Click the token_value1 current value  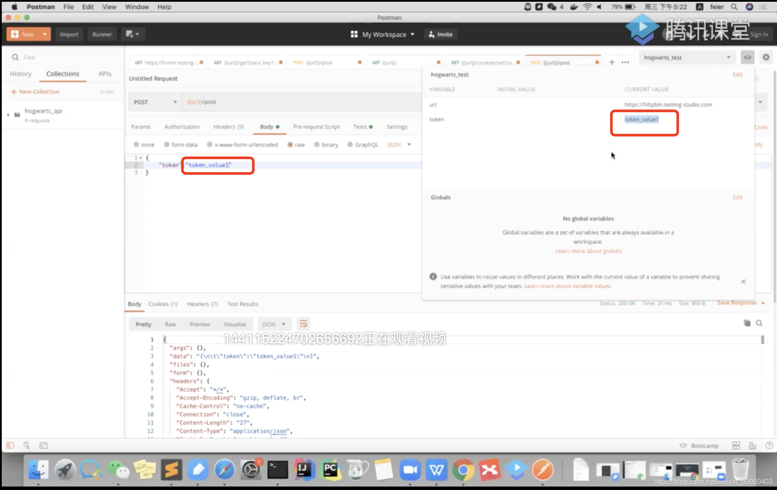641,119
